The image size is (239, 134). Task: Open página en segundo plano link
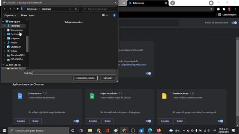(133, 65)
